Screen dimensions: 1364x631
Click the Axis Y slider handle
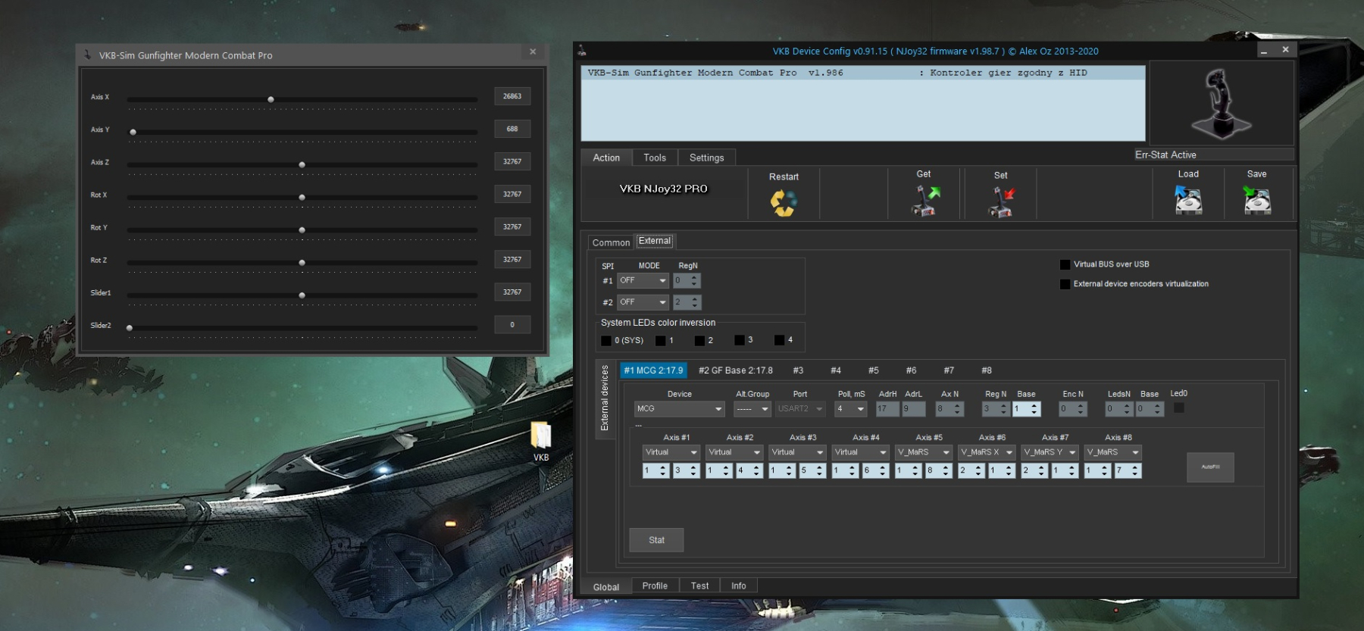[133, 132]
